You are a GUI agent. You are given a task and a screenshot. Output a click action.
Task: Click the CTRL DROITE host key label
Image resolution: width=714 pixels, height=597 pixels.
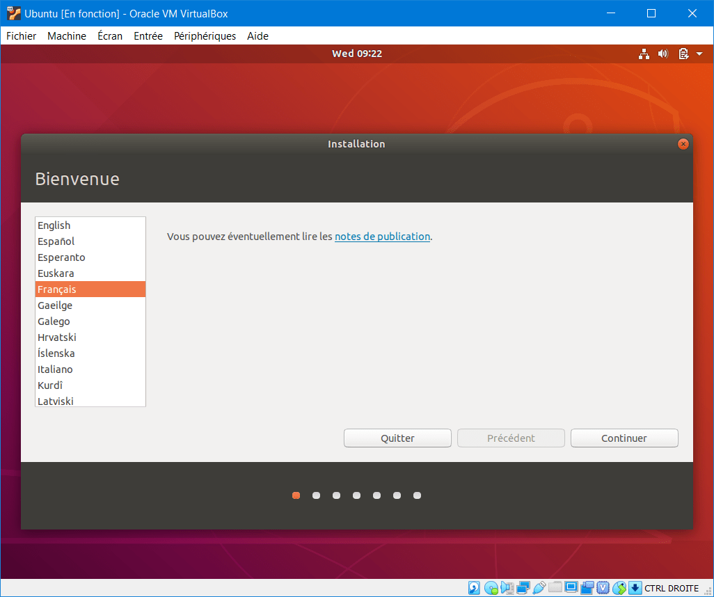671,589
